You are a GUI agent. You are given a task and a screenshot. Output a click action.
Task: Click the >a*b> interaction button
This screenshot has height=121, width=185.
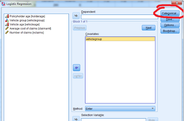tap(78, 76)
